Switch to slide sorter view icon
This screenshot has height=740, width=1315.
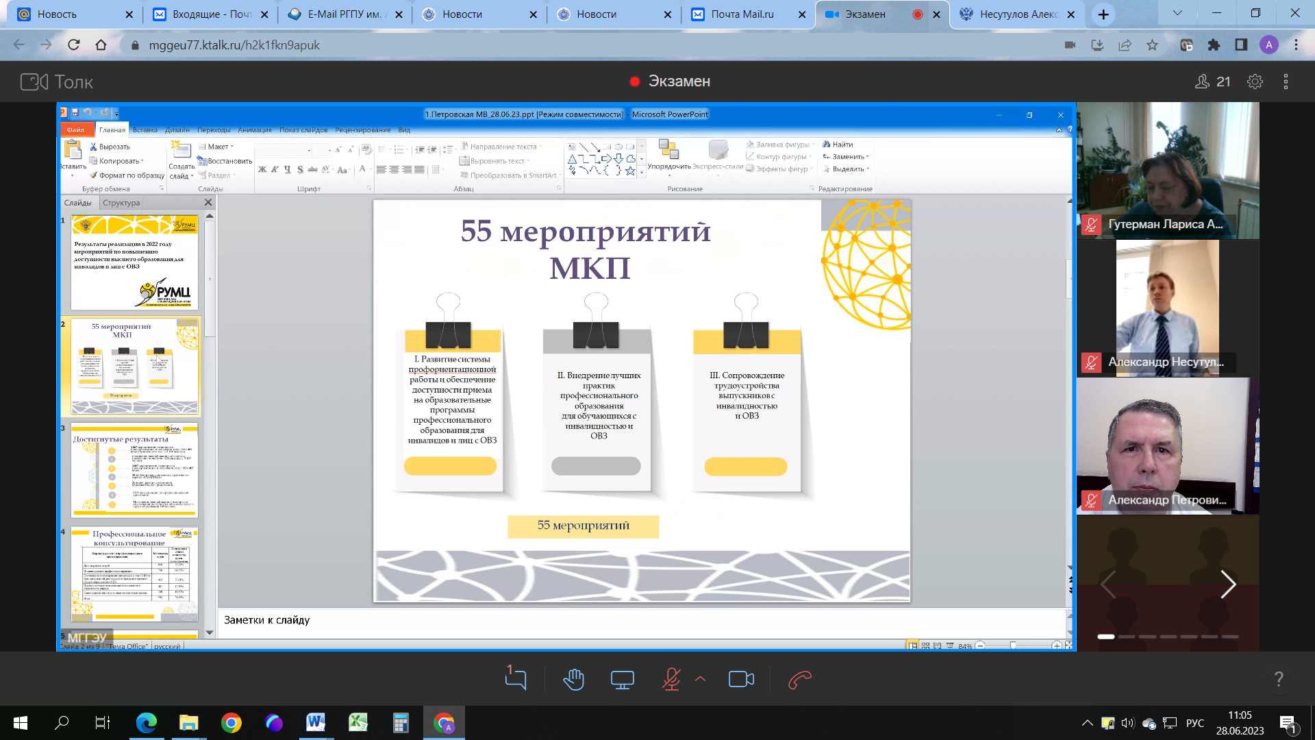coord(925,645)
